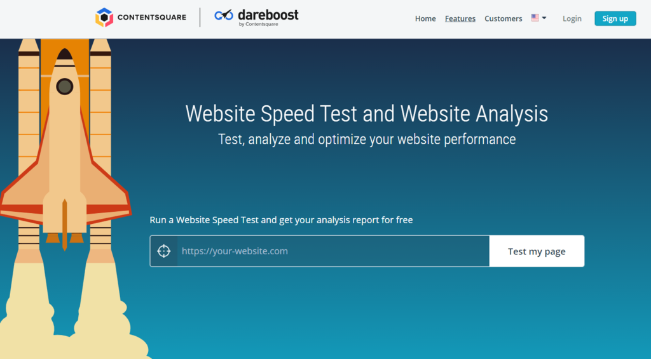
Task: Open the Login link
Action: coord(572,18)
